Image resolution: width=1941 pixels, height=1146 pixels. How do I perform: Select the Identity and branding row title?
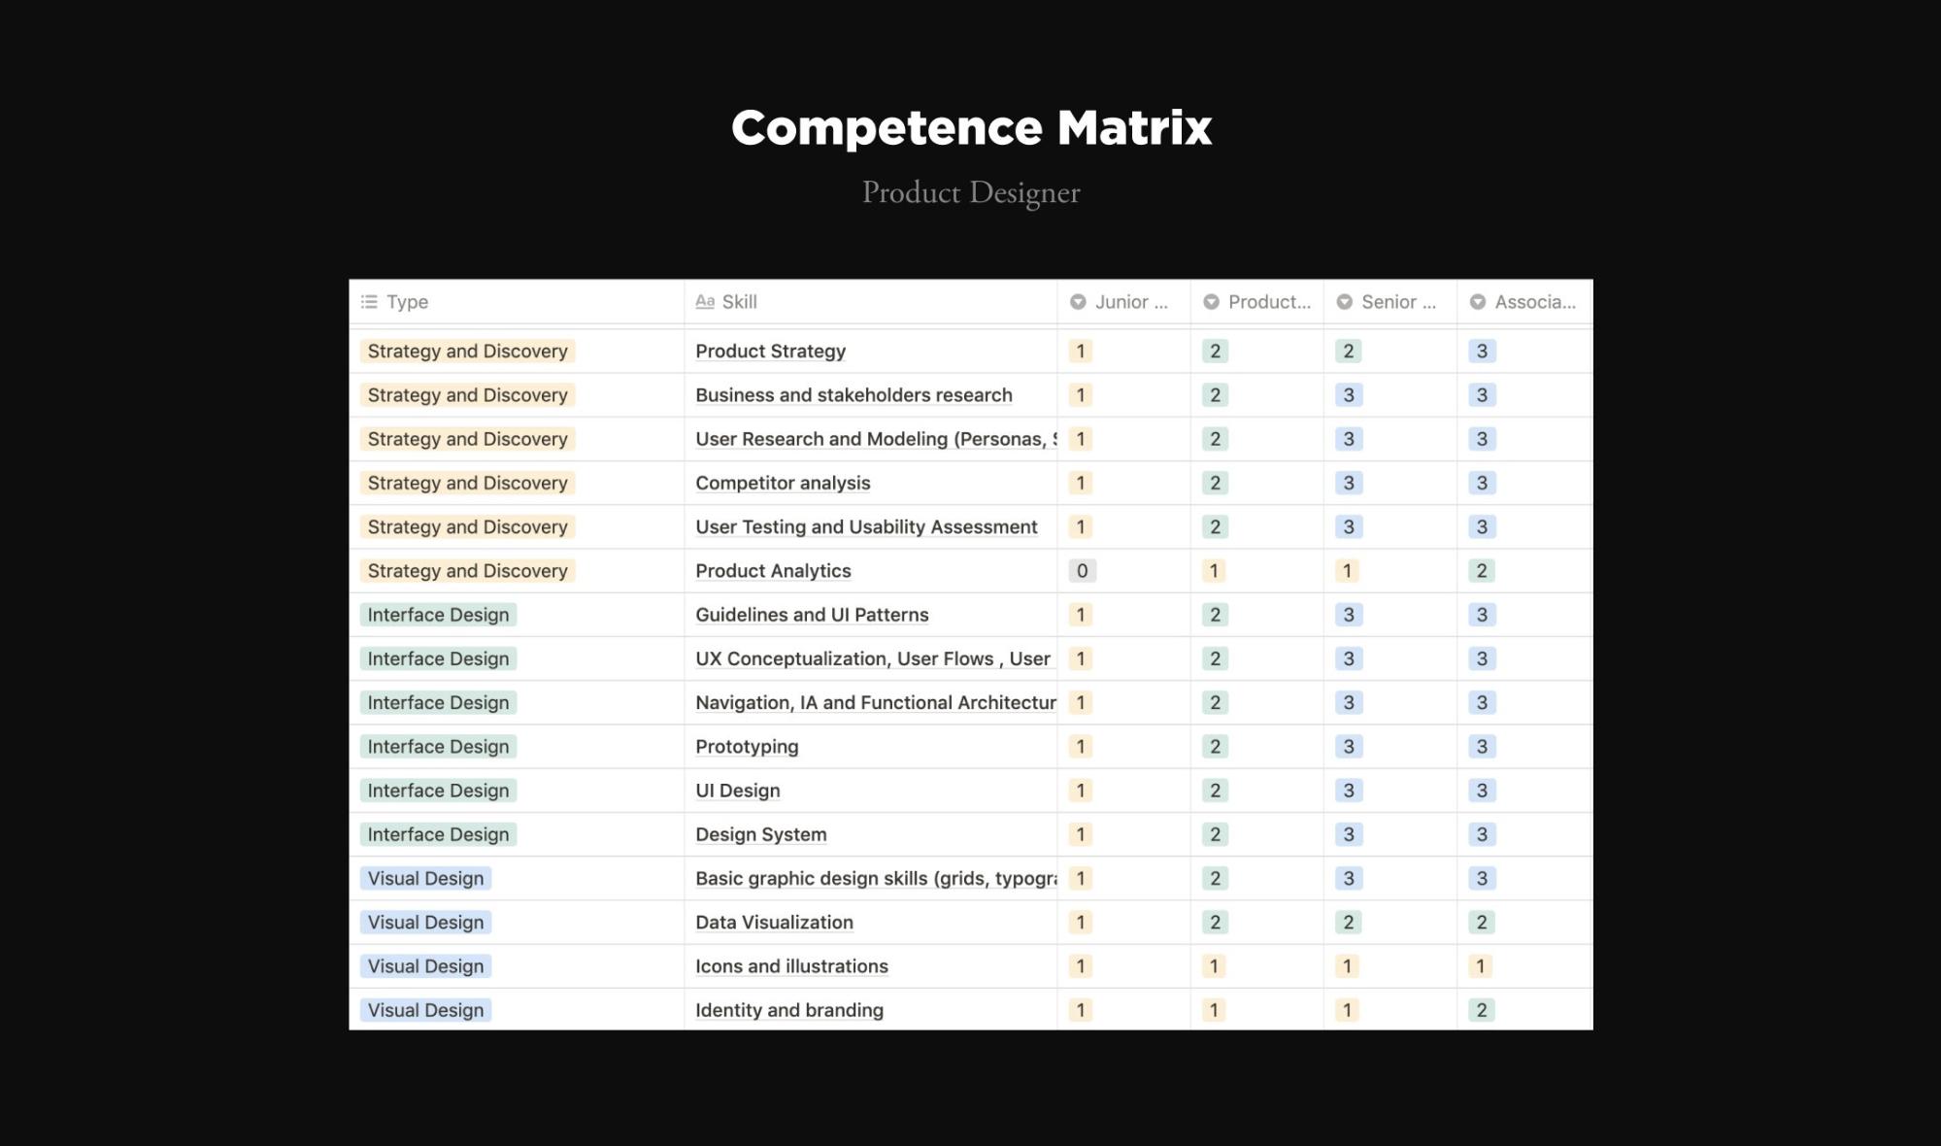(788, 1011)
